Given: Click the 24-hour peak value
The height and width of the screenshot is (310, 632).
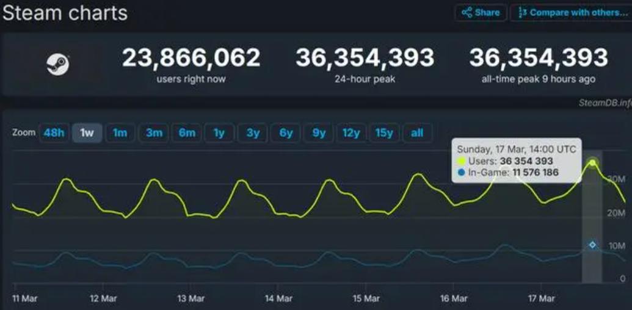Looking at the screenshot, I should click(x=365, y=57).
